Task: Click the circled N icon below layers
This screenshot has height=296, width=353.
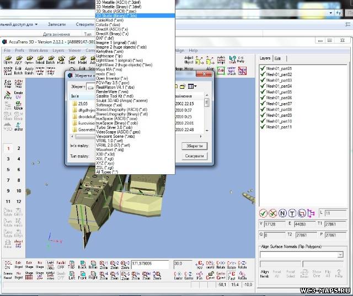Action: tap(282, 213)
